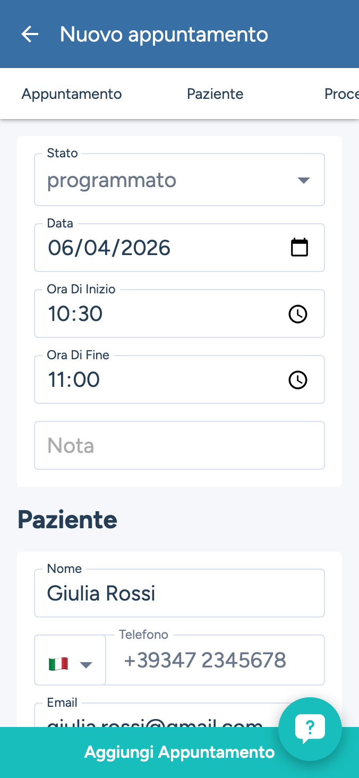Click the Data field showing 06/04/2026

point(159,248)
